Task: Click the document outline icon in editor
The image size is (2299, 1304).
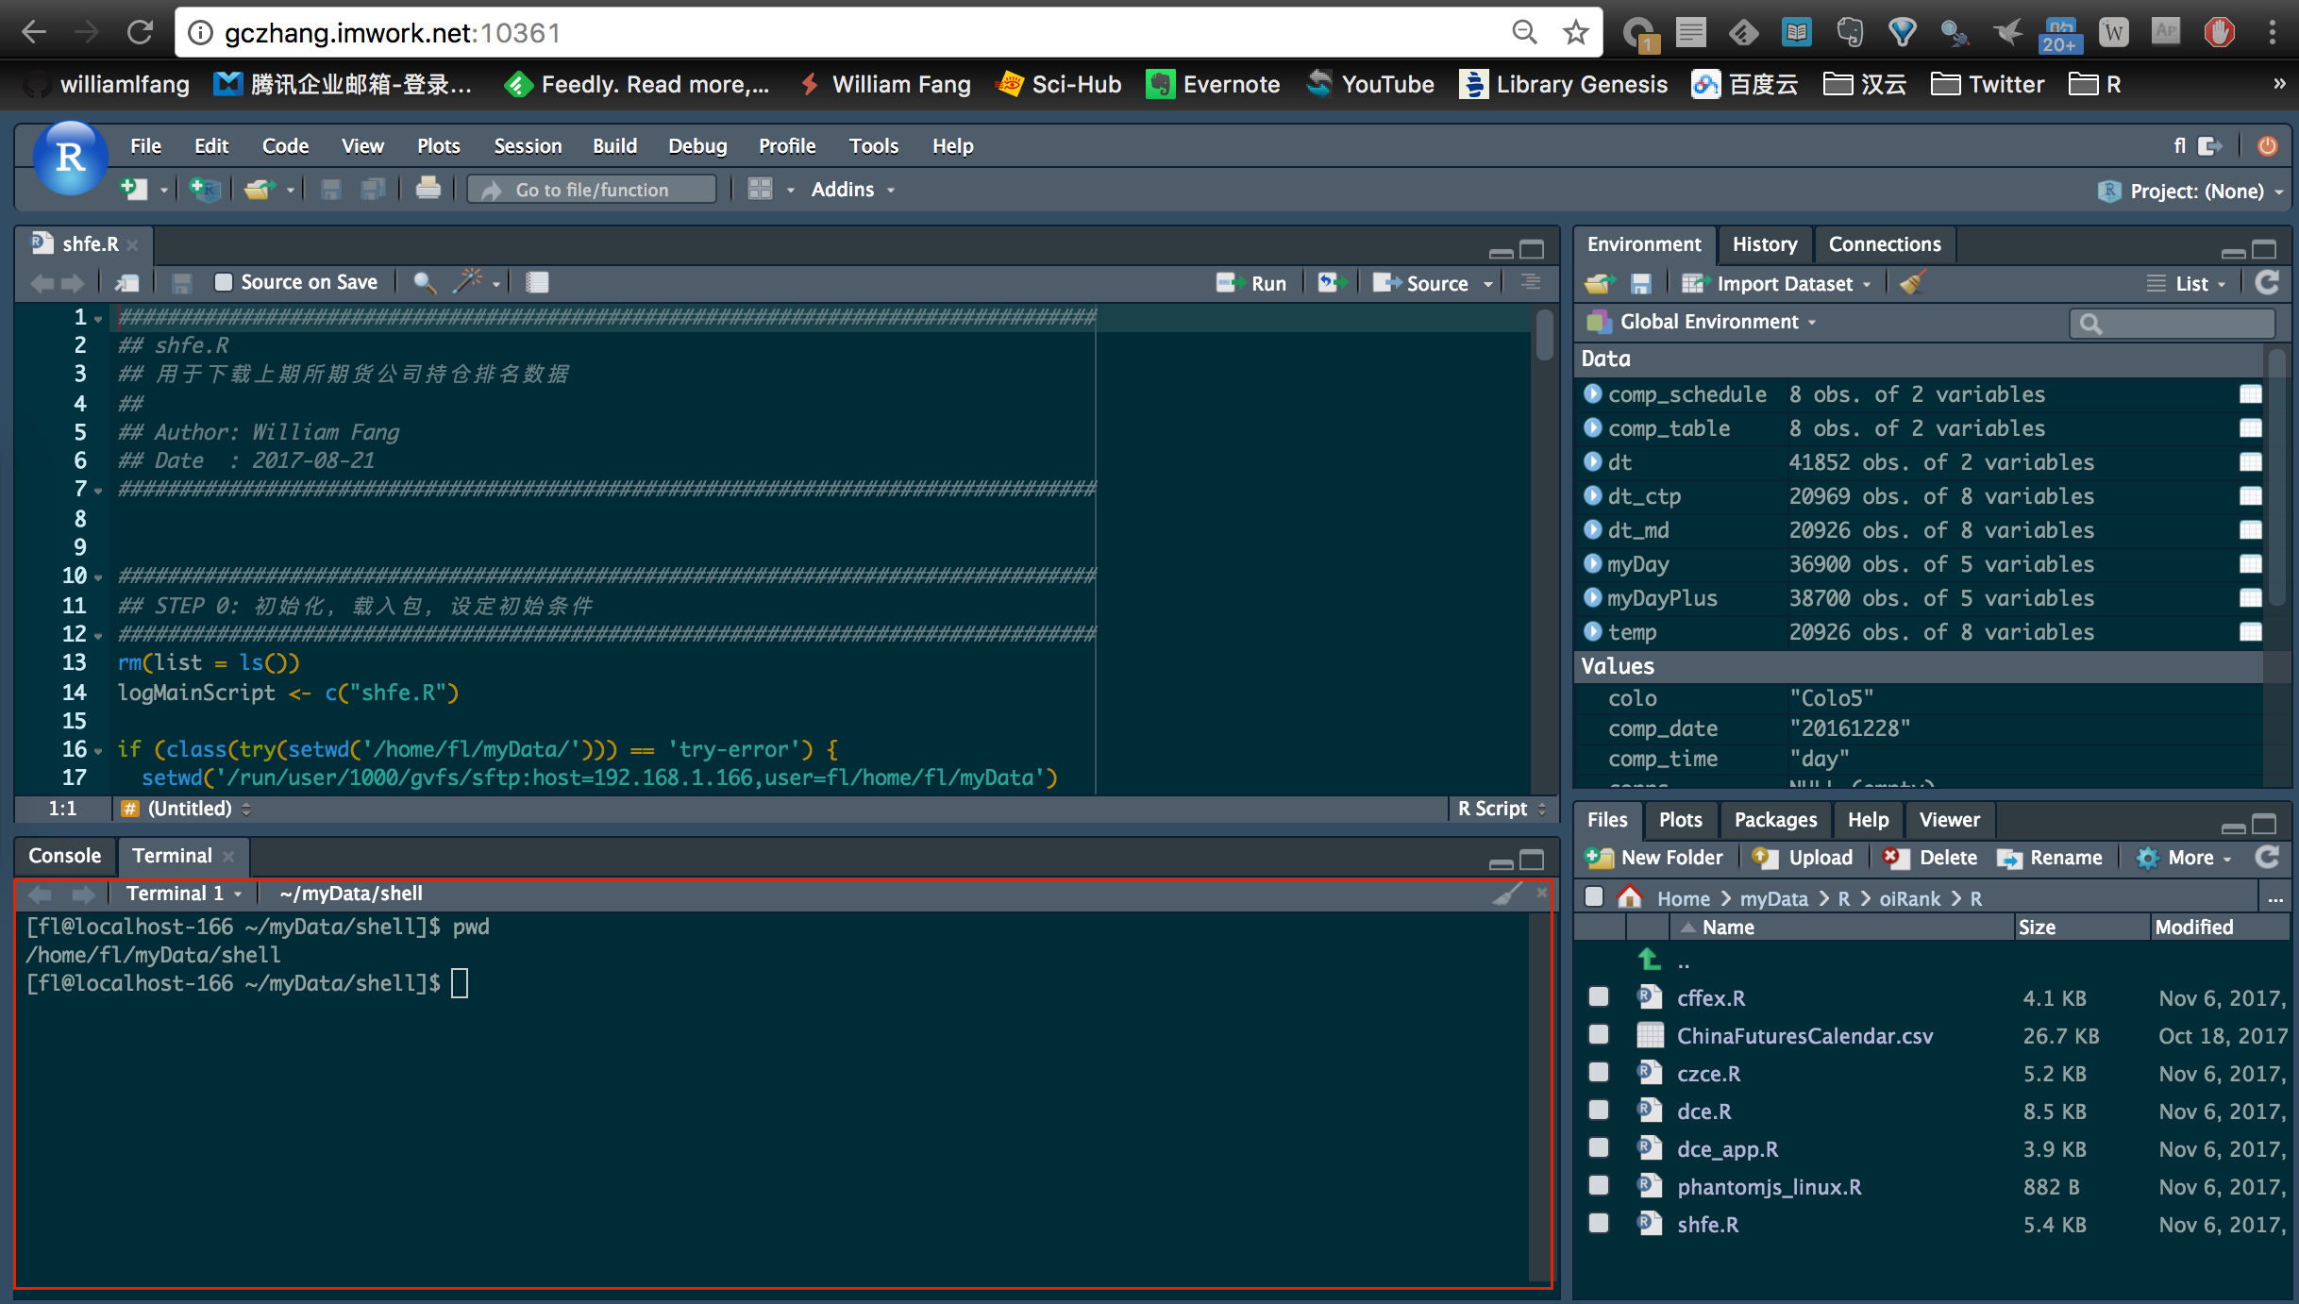Action: [1531, 282]
